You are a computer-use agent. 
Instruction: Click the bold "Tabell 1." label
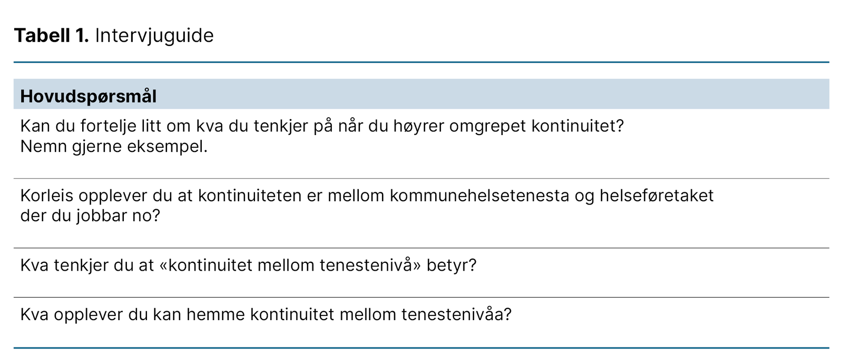tap(51, 36)
